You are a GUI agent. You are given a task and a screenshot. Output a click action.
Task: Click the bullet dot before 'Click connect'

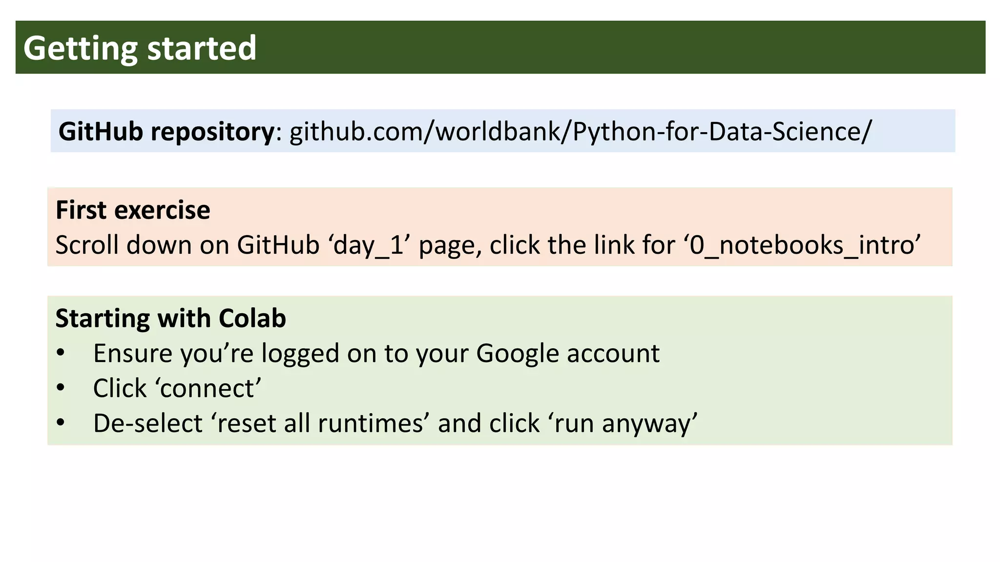61,388
